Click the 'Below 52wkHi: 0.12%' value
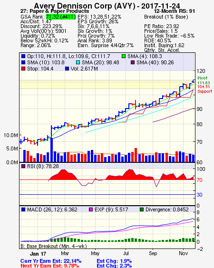214x268 pixels. click(44, 40)
